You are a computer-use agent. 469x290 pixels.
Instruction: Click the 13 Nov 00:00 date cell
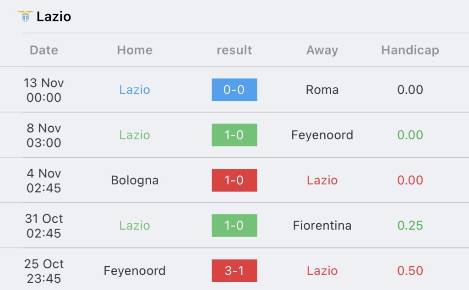44,90
